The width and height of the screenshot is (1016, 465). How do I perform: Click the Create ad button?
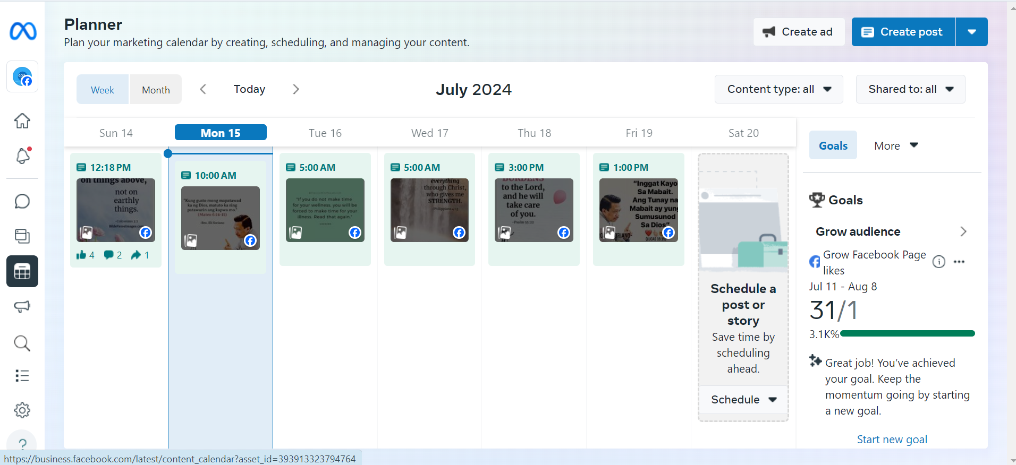click(x=799, y=32)
